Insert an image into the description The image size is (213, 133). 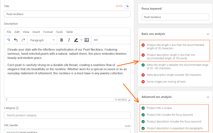point(87,40)
